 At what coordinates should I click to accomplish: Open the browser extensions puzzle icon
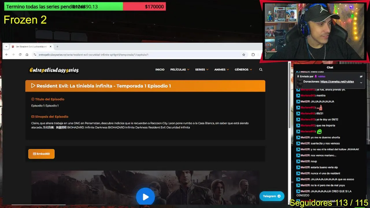coord(253,55)
